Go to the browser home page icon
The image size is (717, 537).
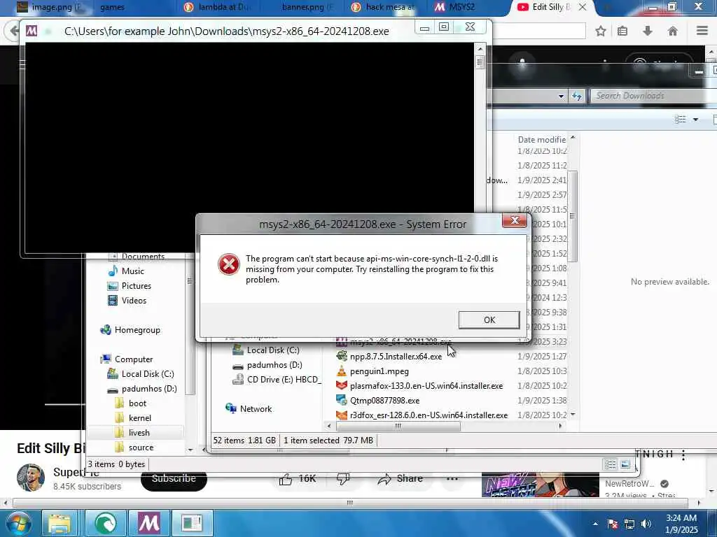pyautogui.click(x=672, y=31)
